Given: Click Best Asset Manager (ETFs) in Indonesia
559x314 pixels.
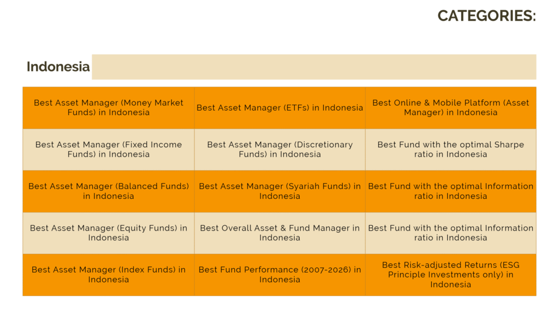Looking at the screenshot, I should 279,107.
